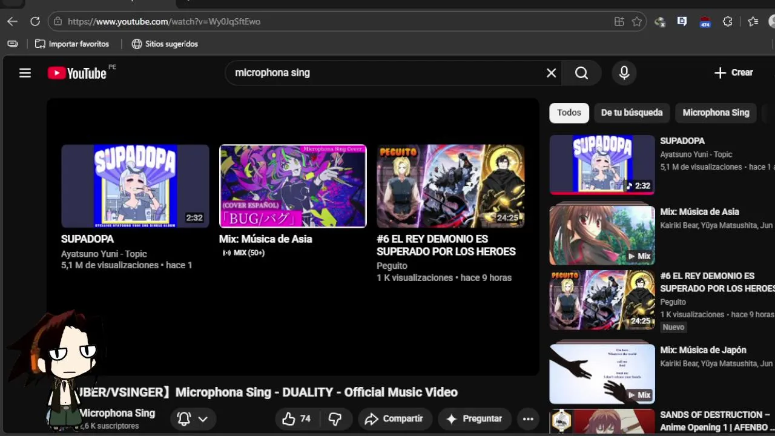This screenshot has height=436, width=775.
Task: Open the split screen apps icon in address bar
Action: (x=619, y=21)
